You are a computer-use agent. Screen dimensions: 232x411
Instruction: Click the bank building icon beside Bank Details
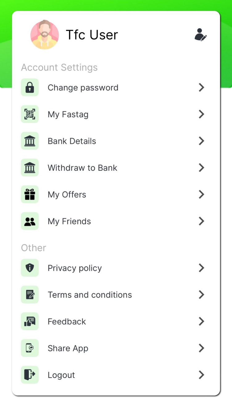pos(30,141)
